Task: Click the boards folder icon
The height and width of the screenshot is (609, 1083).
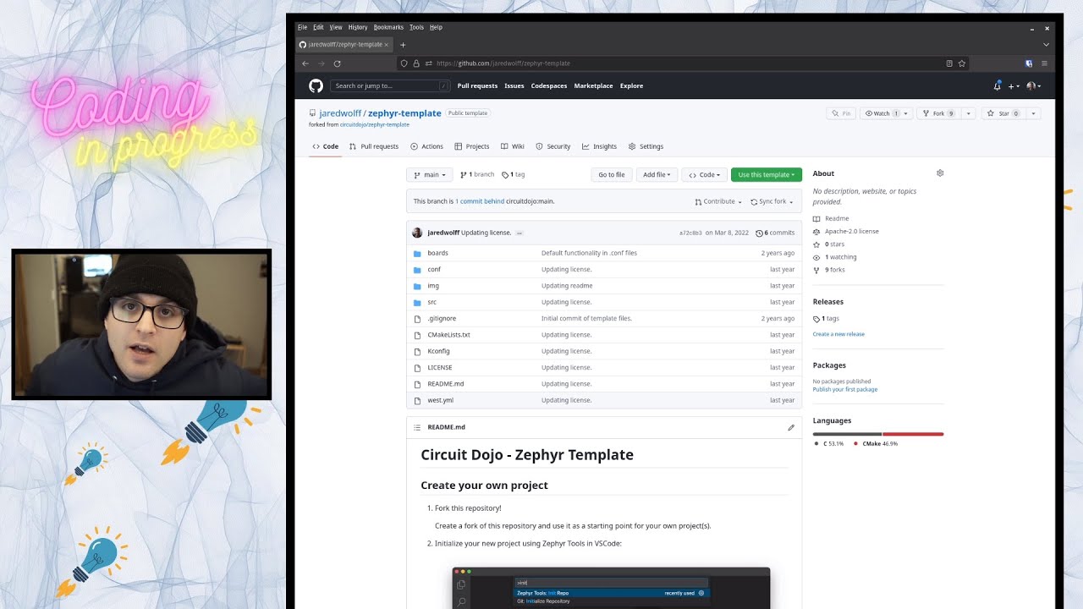Action: tap(417, 253)
